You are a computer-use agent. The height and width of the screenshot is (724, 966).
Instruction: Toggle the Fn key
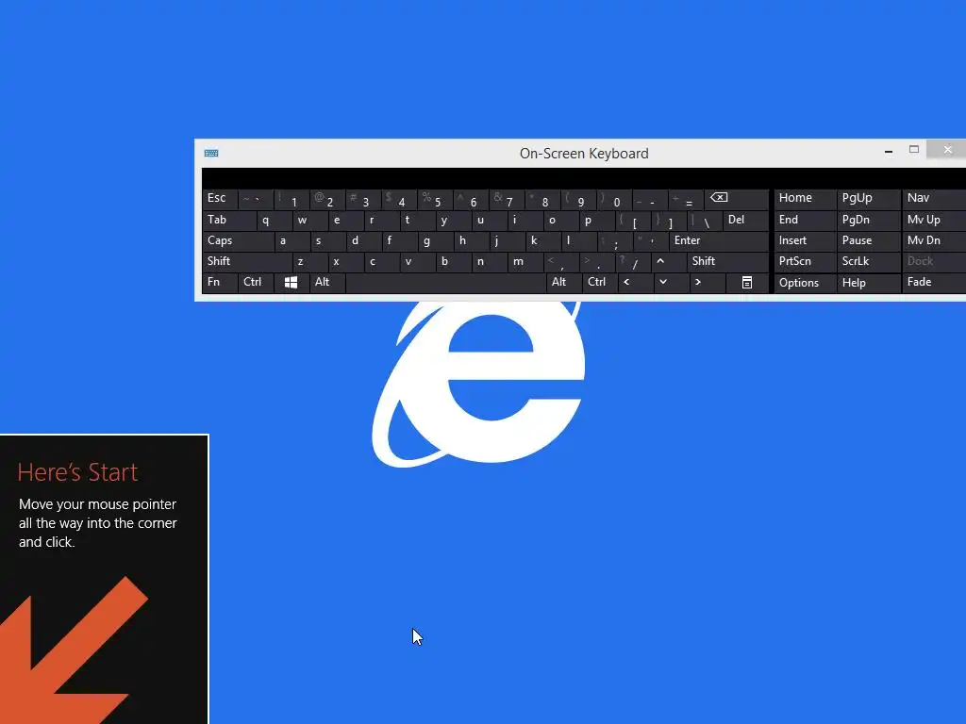[219, 283]
